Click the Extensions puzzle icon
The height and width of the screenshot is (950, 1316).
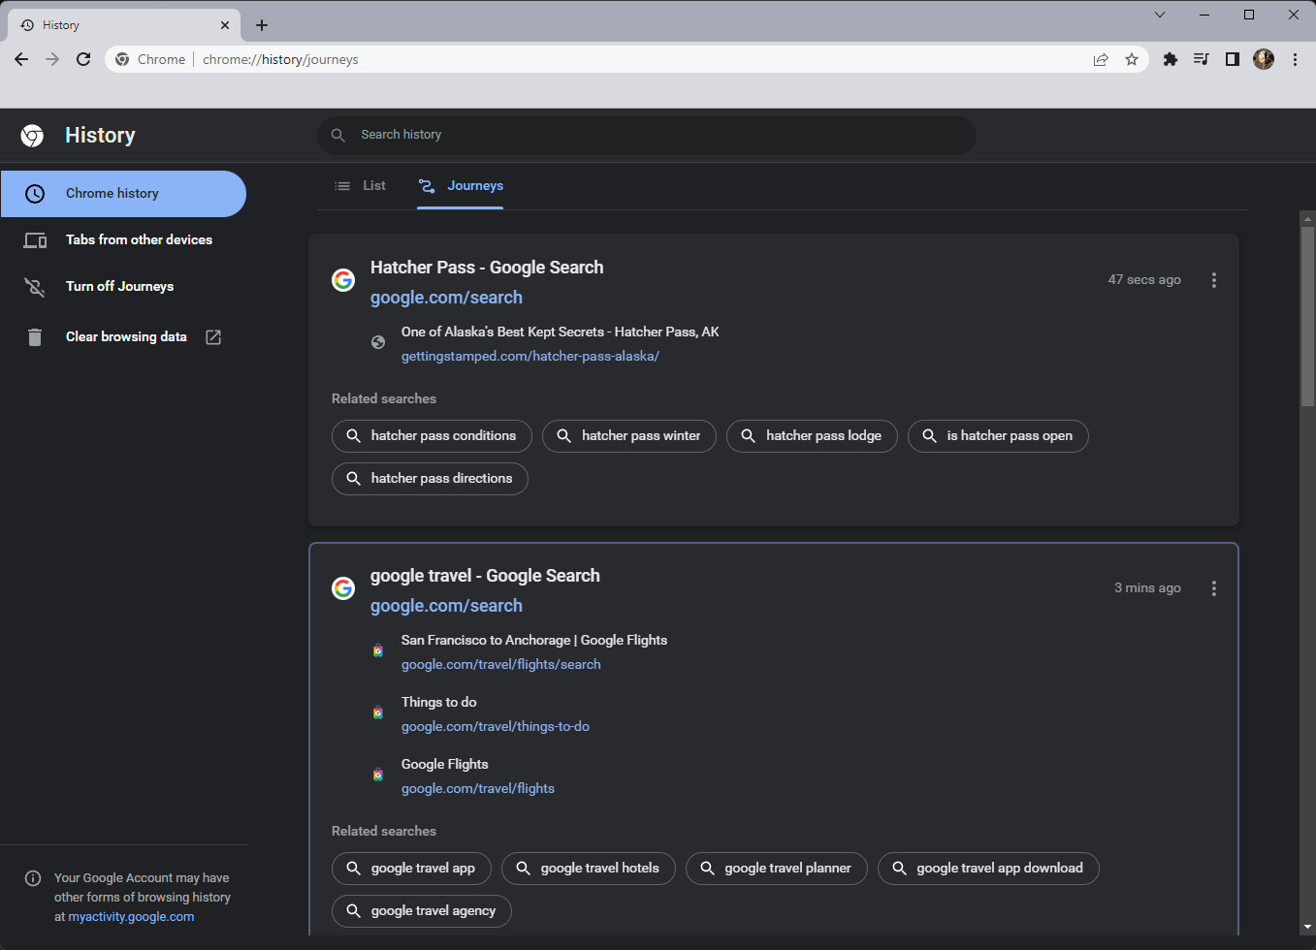(x=1171, y=59)
